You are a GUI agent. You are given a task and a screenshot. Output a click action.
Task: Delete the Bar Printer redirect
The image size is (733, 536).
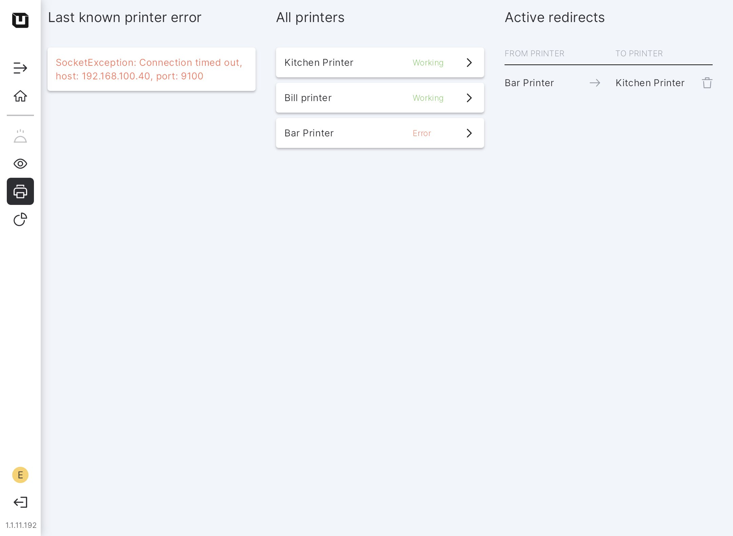pos(707,83)
